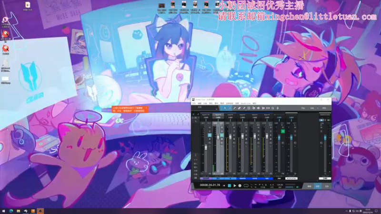
Task: Mute the All Vocal Bus channel
Action: coord(295,127)
